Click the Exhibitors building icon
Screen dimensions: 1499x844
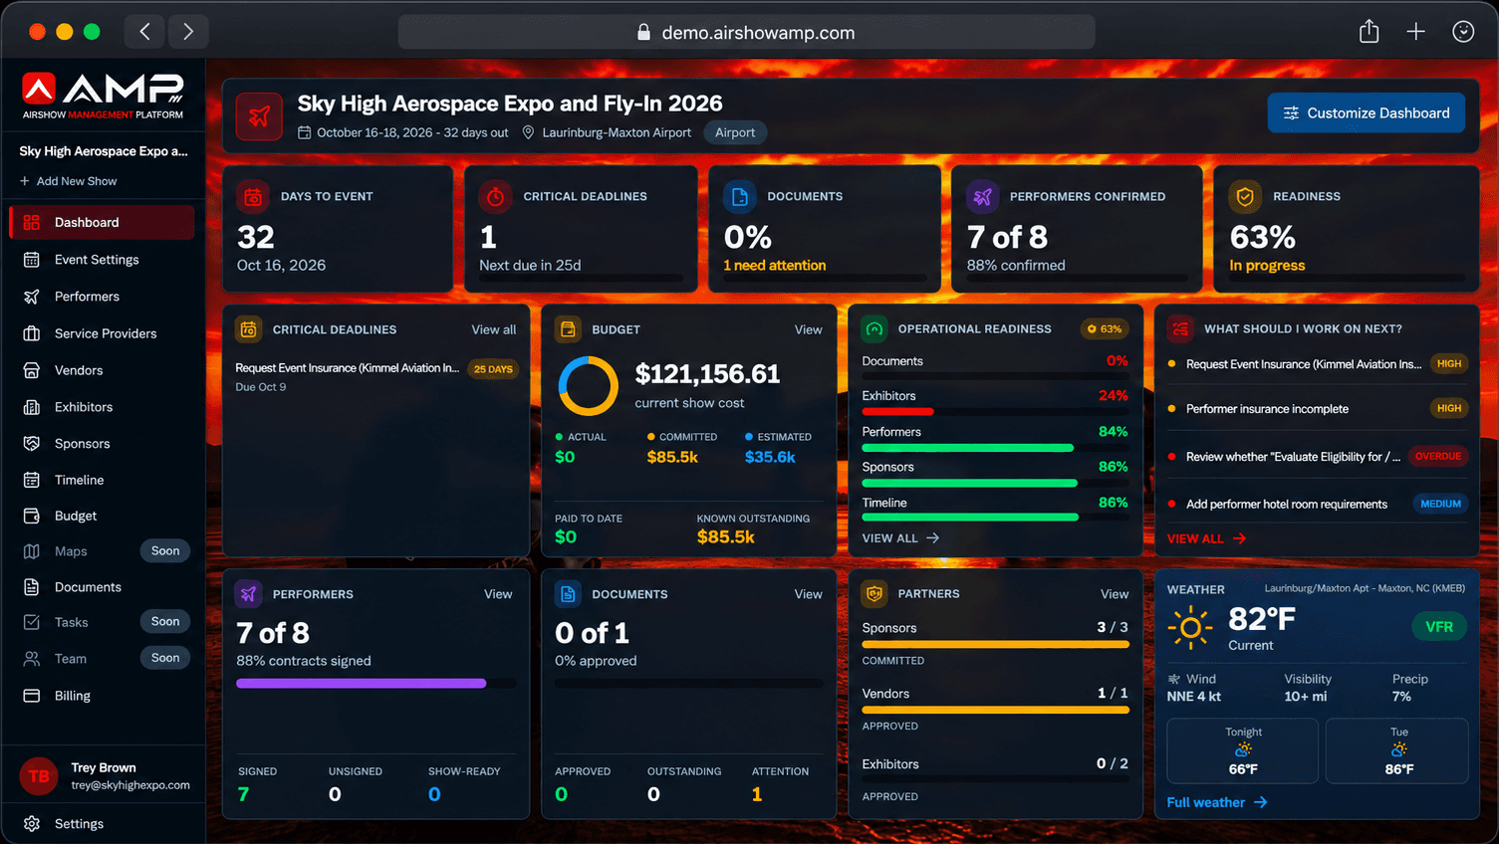(32, 407)
